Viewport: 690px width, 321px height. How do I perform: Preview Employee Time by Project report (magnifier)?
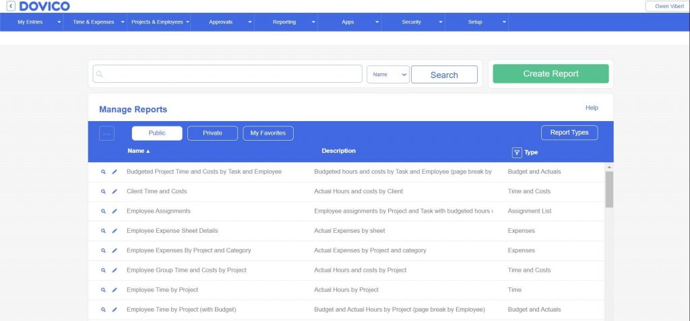point(103,290)
